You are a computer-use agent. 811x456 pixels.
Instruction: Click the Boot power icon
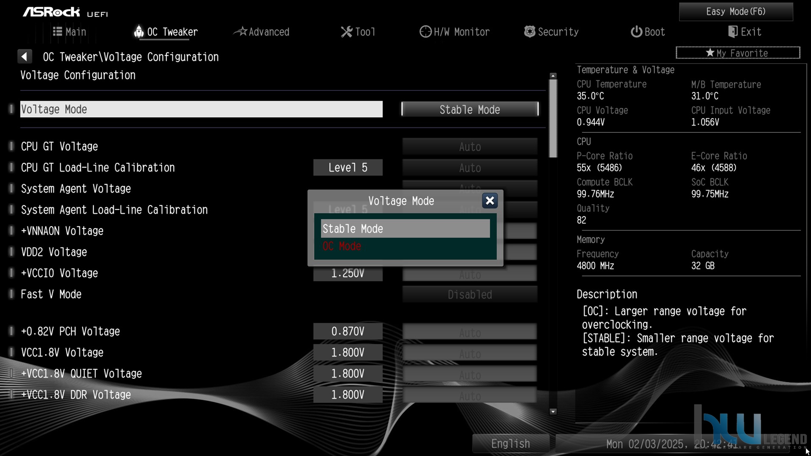tap(636, 31)
